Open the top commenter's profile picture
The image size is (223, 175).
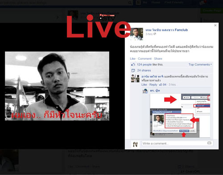click(135, 78)
